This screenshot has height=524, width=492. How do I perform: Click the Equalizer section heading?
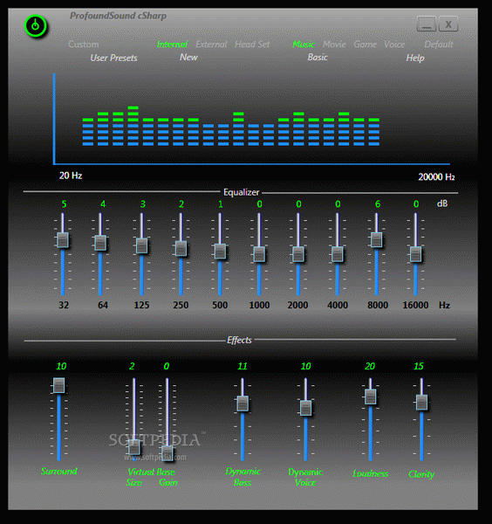click(x=241, y=192)
